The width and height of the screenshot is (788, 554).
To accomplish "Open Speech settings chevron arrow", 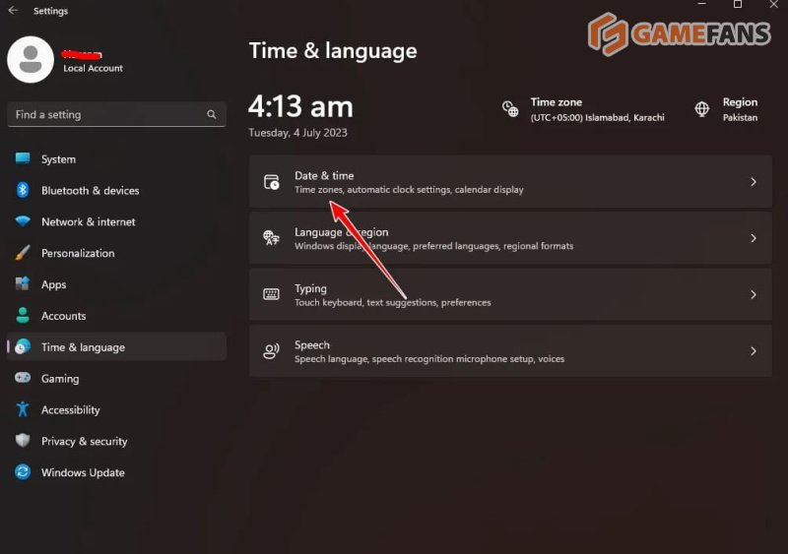I will click(753, 351).
